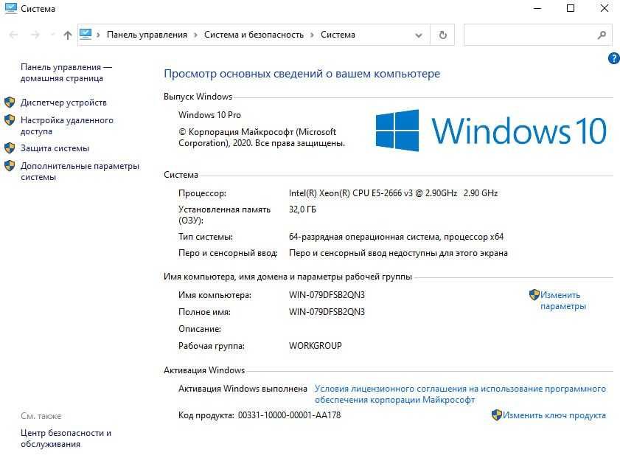Click the 'Windows 10 Pro' edition text
The height and width of the screenshot is (461, 620).
pyautogui.click(x=209, y=115)
